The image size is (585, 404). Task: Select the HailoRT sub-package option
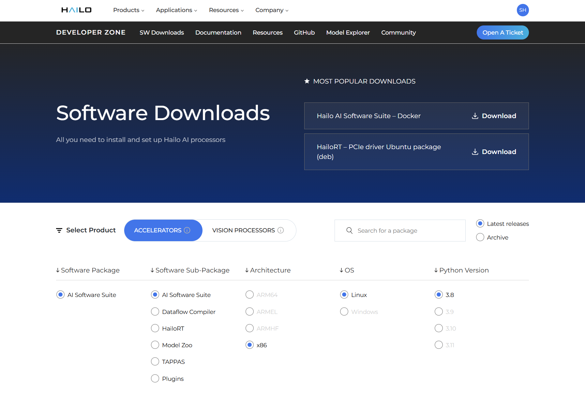[155, 328]
